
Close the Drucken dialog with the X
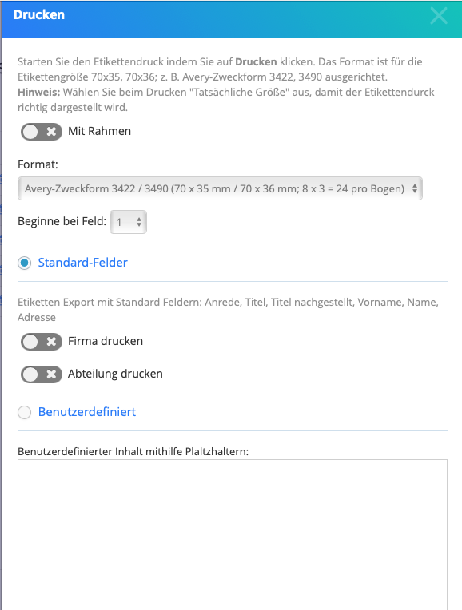439,16
